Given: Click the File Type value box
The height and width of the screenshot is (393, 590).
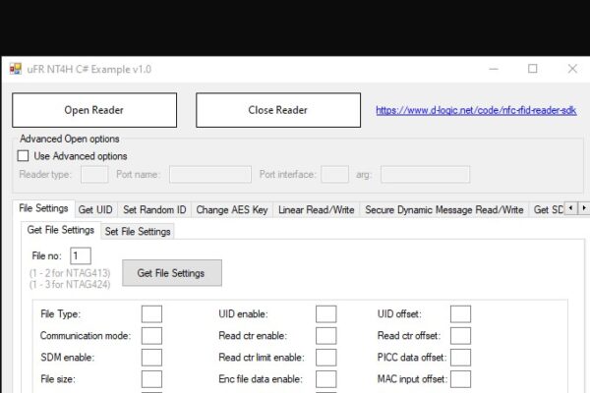Looking at the screenshot, I should pos(152,314).
